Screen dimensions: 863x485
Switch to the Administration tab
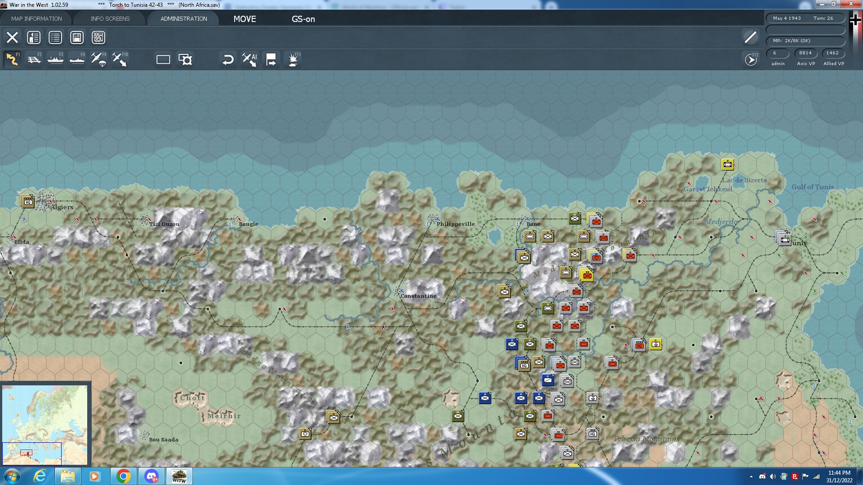pyautogui.click(x=184, y=18)
